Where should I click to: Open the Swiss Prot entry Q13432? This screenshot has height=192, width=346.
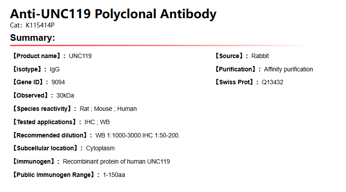272,82
